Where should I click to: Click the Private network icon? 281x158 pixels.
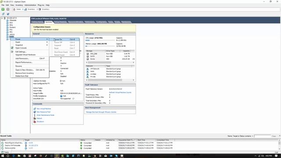click(x=88, y=77)
